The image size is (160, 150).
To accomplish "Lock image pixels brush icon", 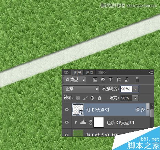I will pos(85,98).
